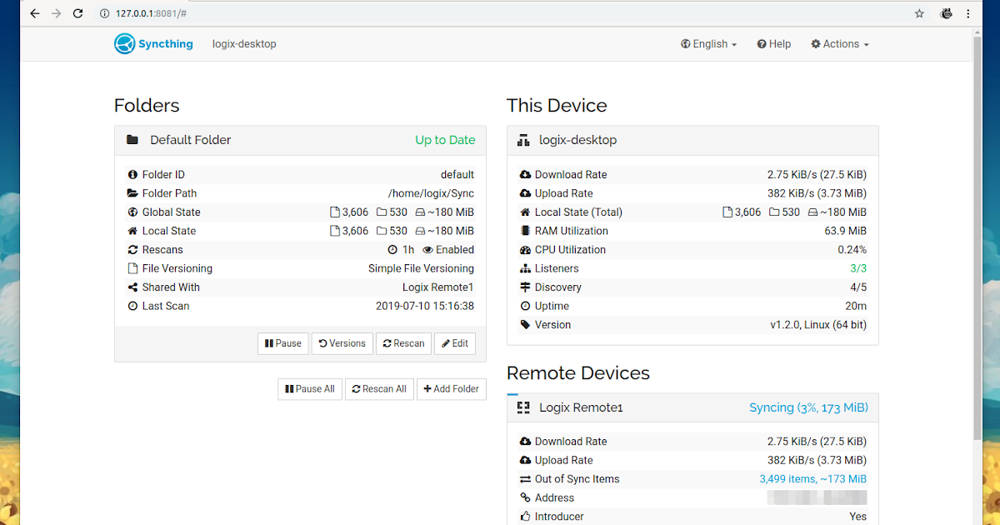
Task: Click the 'Remote Devices' heading
Action: pos(578,372)
